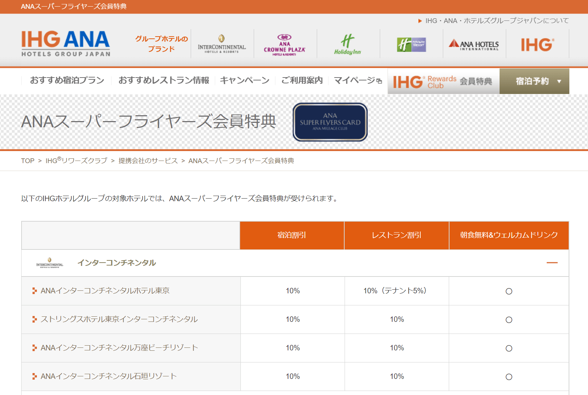Click the orange IHG brand logo at right
Screen dimensions: 588x395
pyautogui.click(x=537, y=45)
